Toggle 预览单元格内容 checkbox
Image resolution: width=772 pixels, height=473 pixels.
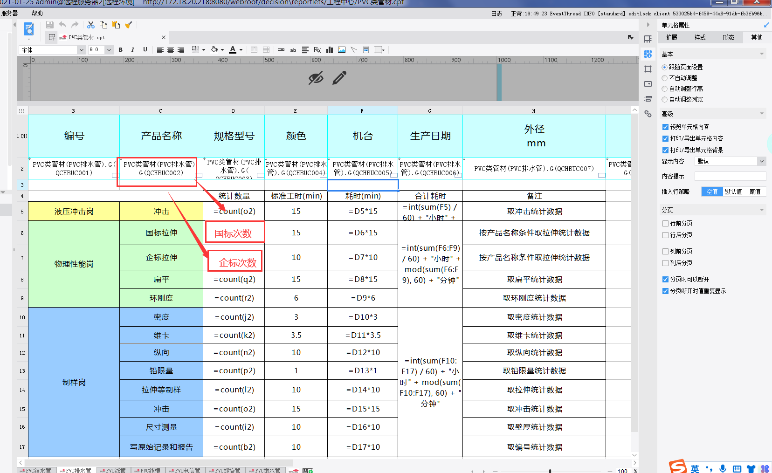[665, 127]
